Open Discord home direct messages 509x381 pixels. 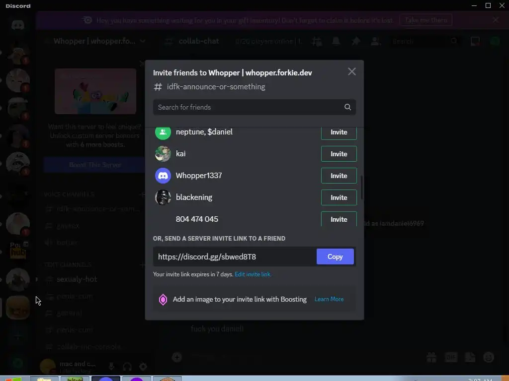18,25
